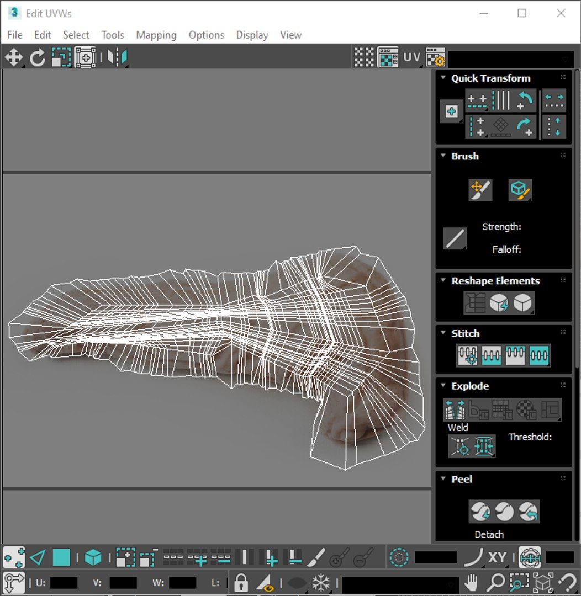Viewport: 581px width, 596px height.
Task: Click the Straighten Selection icon in Reshape Elements
Action: pos(475,303)
